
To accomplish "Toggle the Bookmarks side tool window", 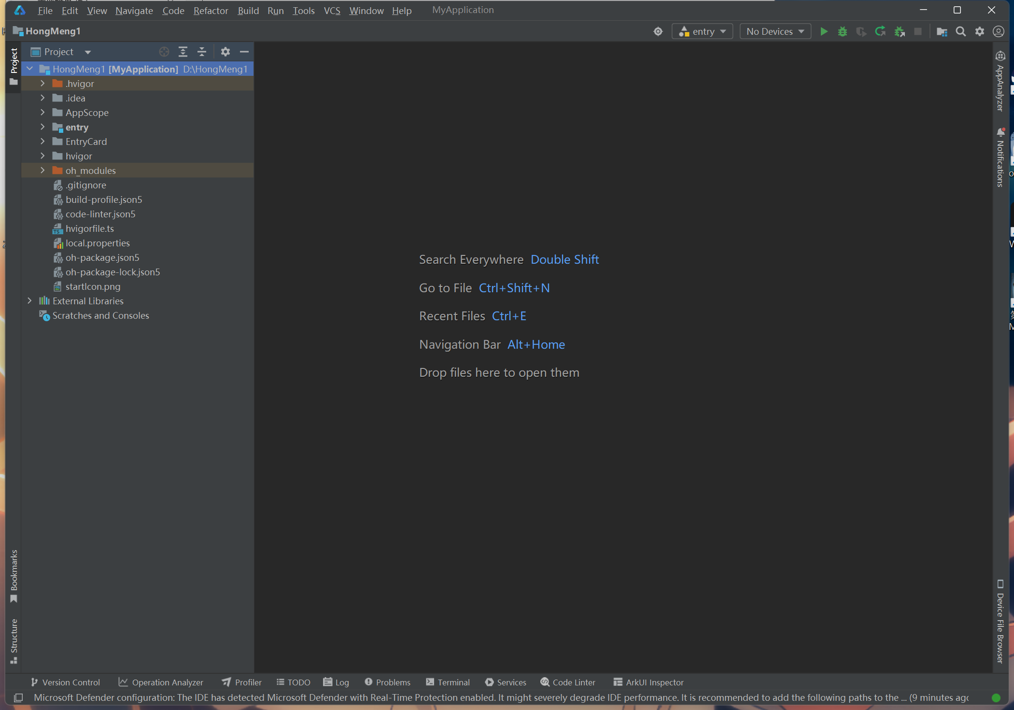I will 14,576.
